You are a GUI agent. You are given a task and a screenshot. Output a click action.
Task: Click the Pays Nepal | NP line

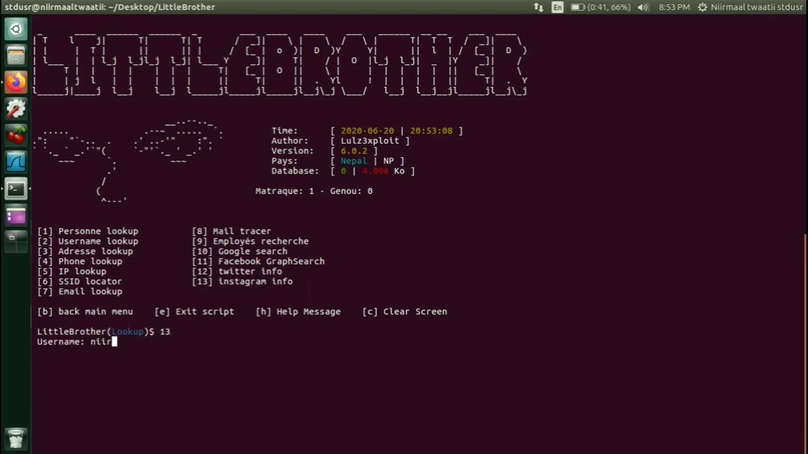(x=338, y=161)
